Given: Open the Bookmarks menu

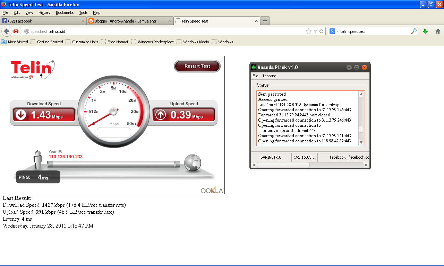Looking at the screenshot, I should point(65,12).
